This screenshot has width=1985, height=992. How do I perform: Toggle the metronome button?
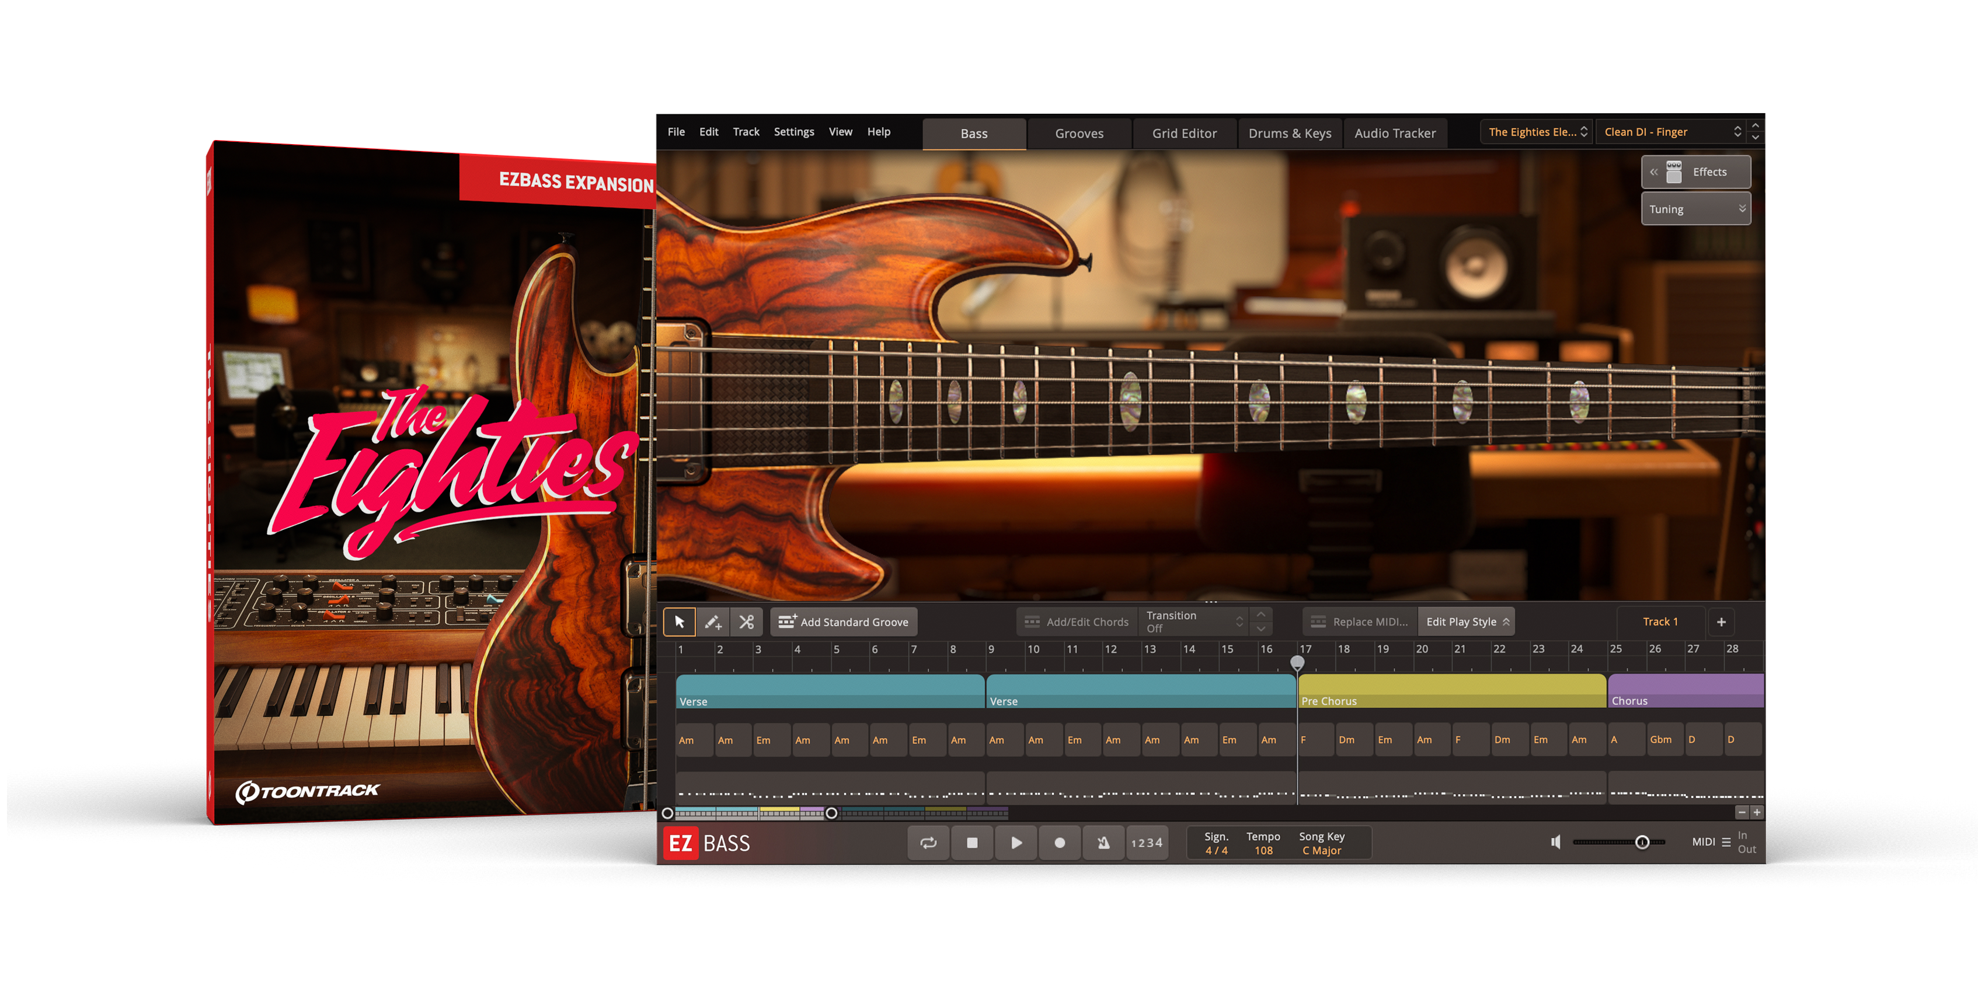coord(1103,843)
